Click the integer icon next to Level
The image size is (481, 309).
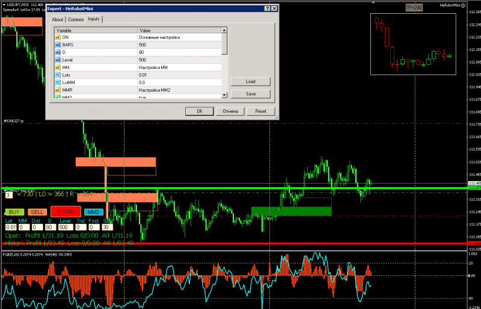point(58,60)
